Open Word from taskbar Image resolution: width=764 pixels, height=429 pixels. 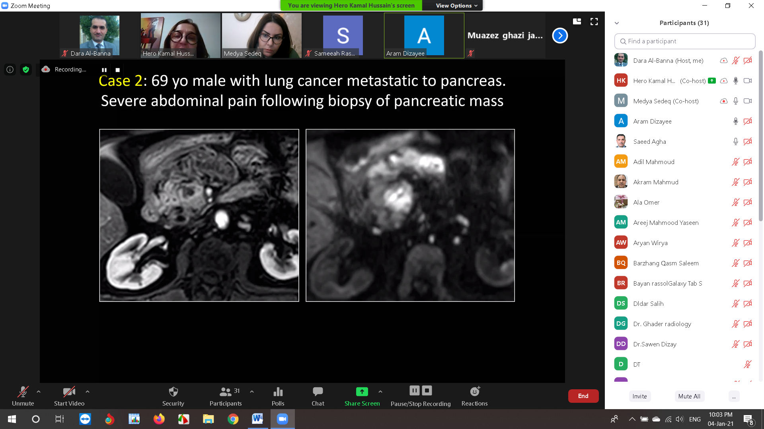pyautogui.click(x=258, y=419)
